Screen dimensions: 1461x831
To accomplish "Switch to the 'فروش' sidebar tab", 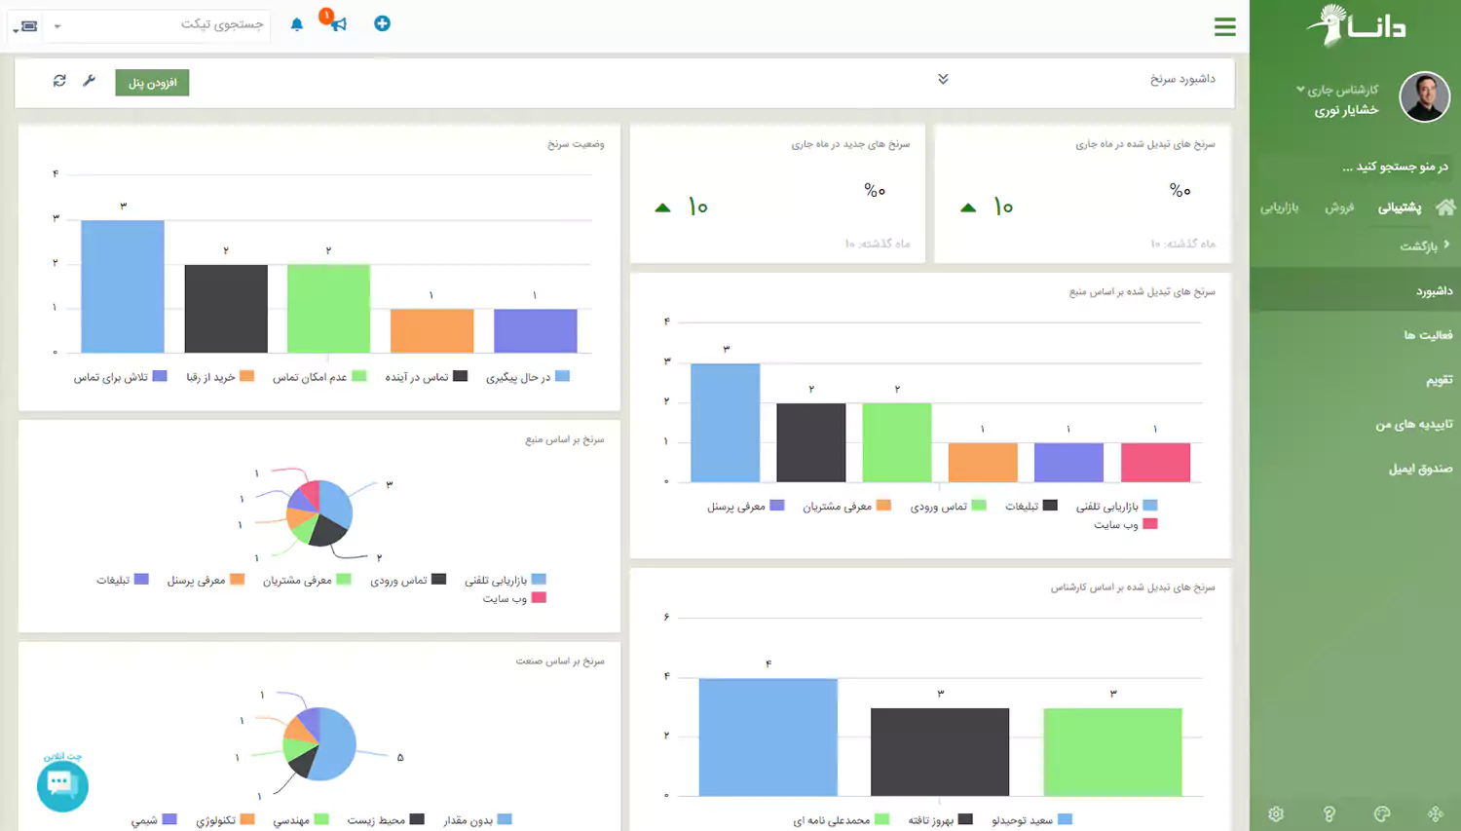I will coord(1339,208).
